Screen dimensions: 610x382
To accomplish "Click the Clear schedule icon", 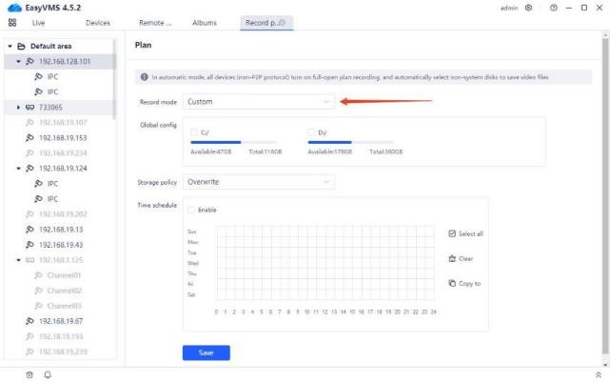I will coord(453,258).
